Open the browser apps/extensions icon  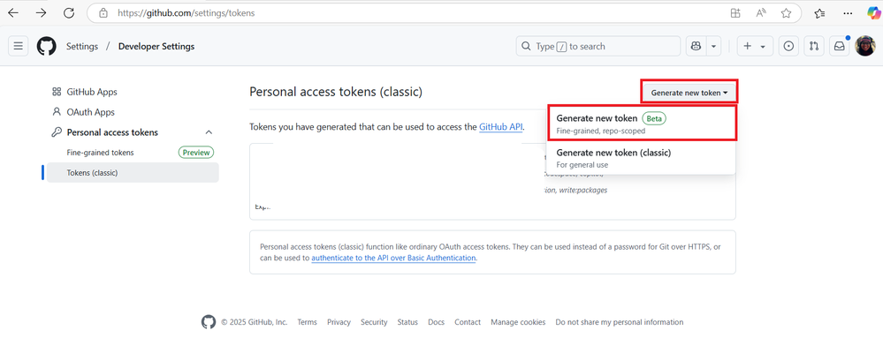pos(735,13)
